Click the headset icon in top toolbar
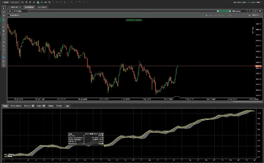 pos(42,2)
